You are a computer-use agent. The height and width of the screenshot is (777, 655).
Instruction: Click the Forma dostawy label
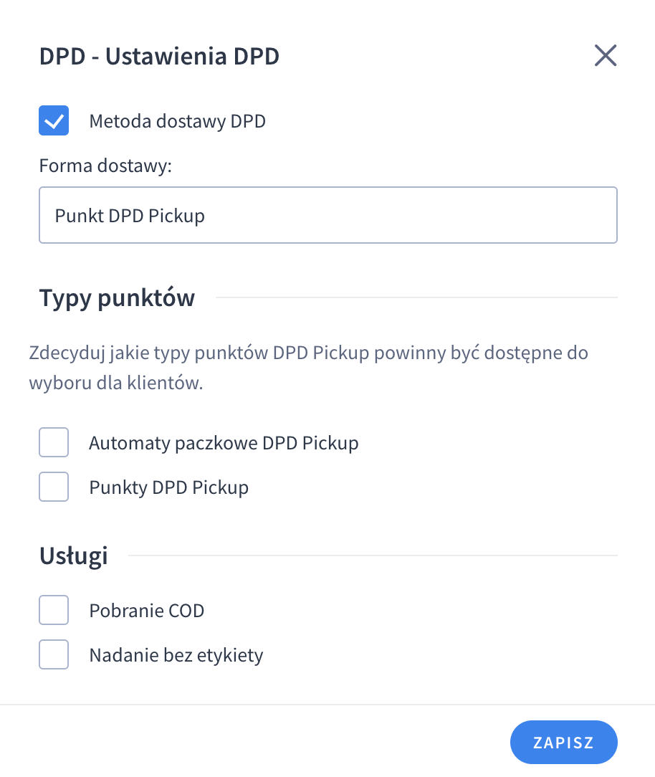click(95, 165)
